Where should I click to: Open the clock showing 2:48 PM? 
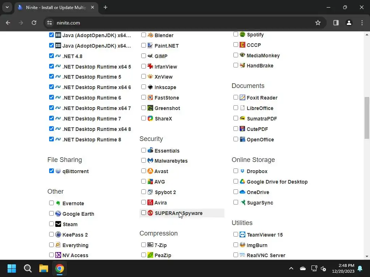point(343,268)
